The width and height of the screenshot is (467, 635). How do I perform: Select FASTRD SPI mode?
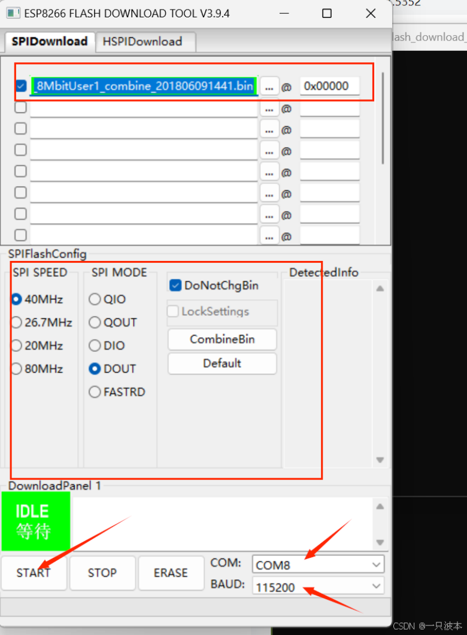(x=117, y=391)
